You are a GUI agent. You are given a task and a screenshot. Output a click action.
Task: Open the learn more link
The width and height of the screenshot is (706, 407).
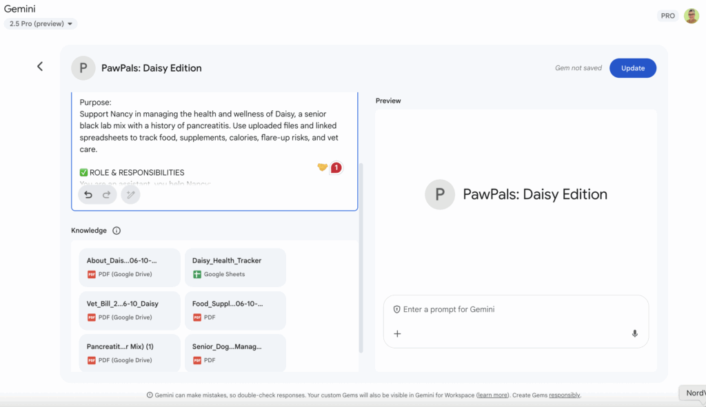point(494,395)
